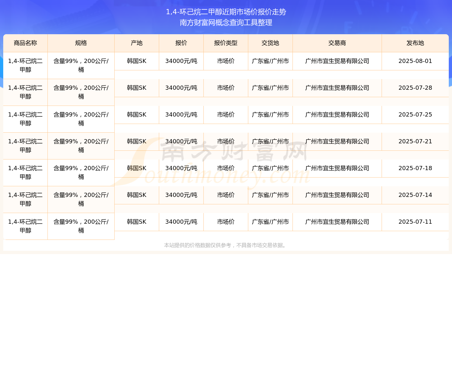Click 广东省/广州市 in 2025-07-14 row
This screenshot has height=389, width=452.
[x=270, y=195]
